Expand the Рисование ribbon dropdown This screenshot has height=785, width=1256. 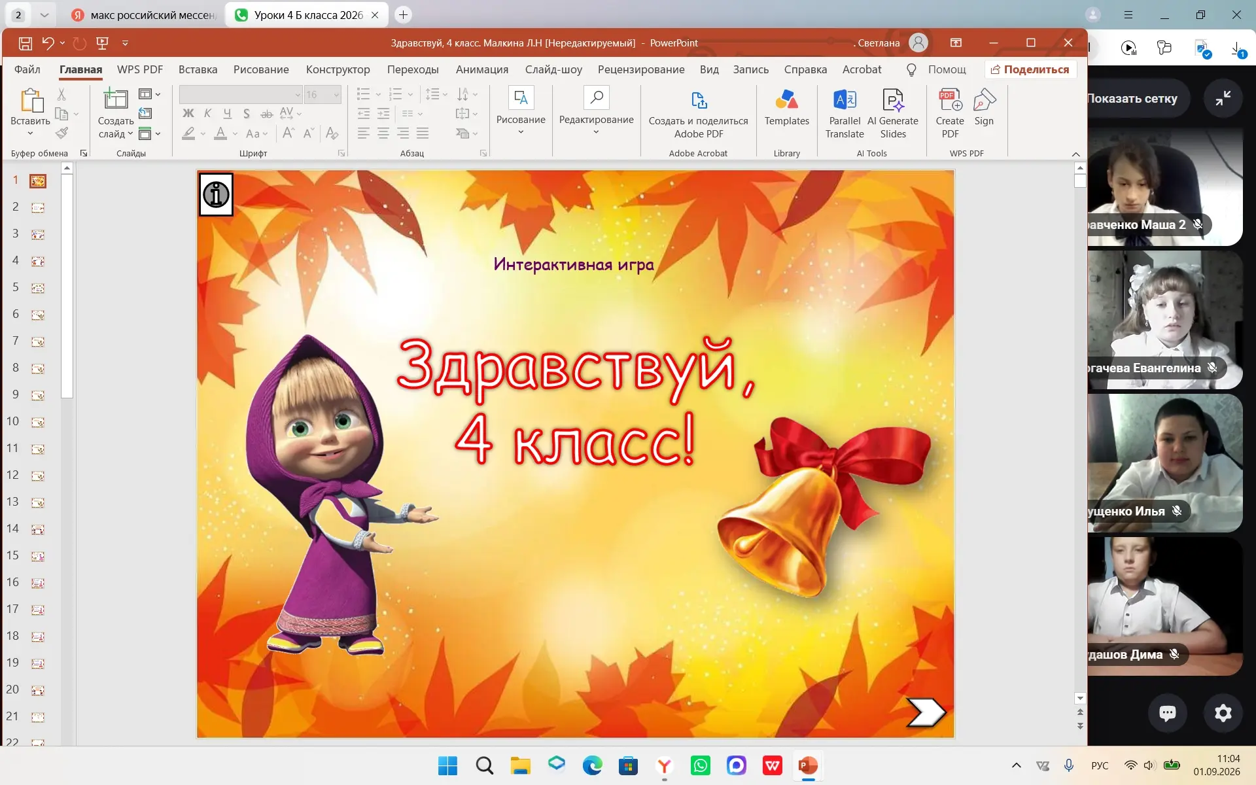[521, 132]
